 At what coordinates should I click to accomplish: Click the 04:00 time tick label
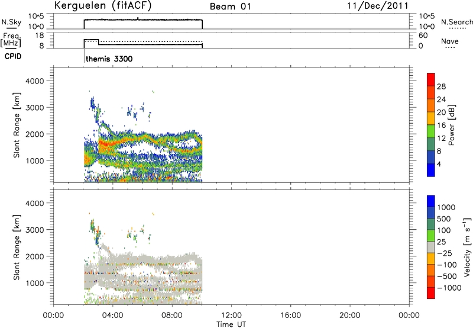point(112,316)
